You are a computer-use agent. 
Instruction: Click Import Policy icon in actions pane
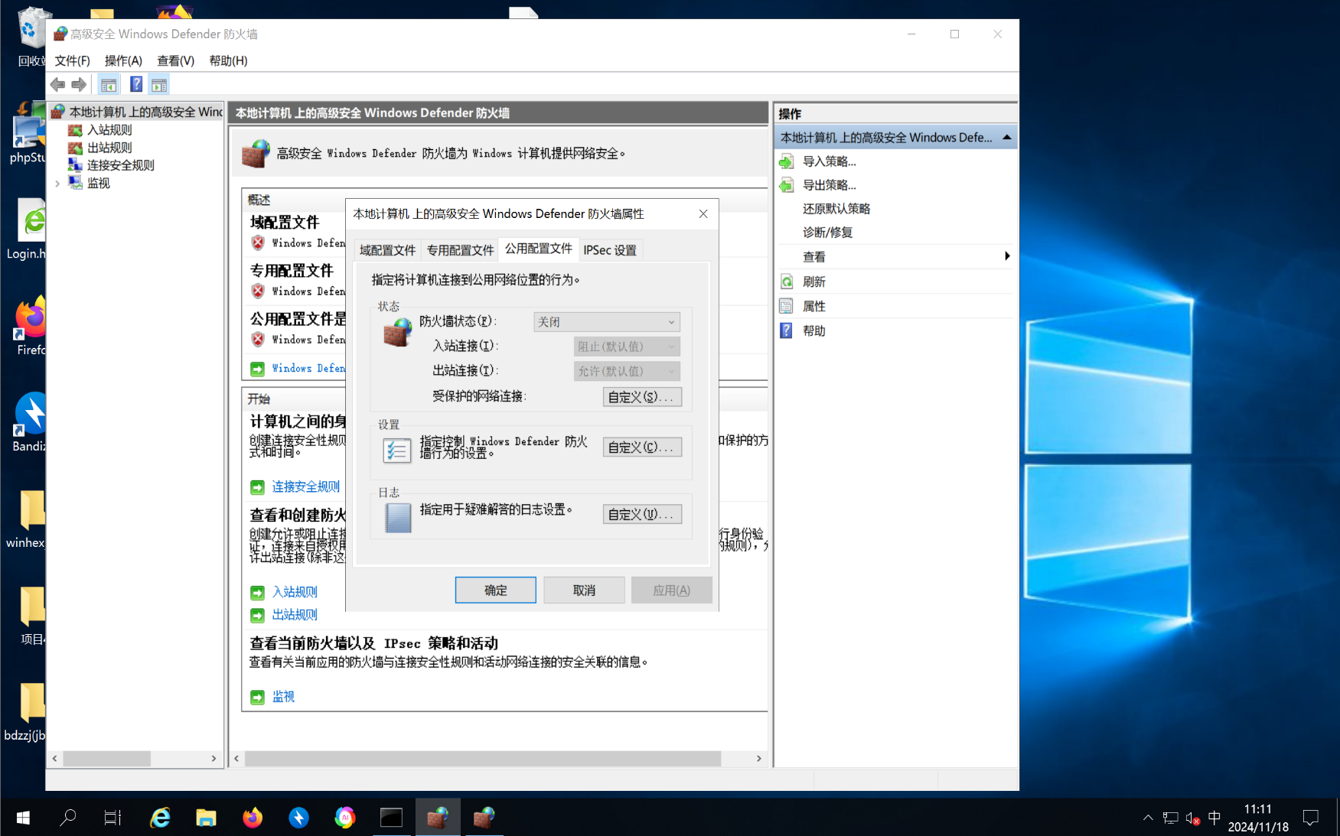coord(787,161)
